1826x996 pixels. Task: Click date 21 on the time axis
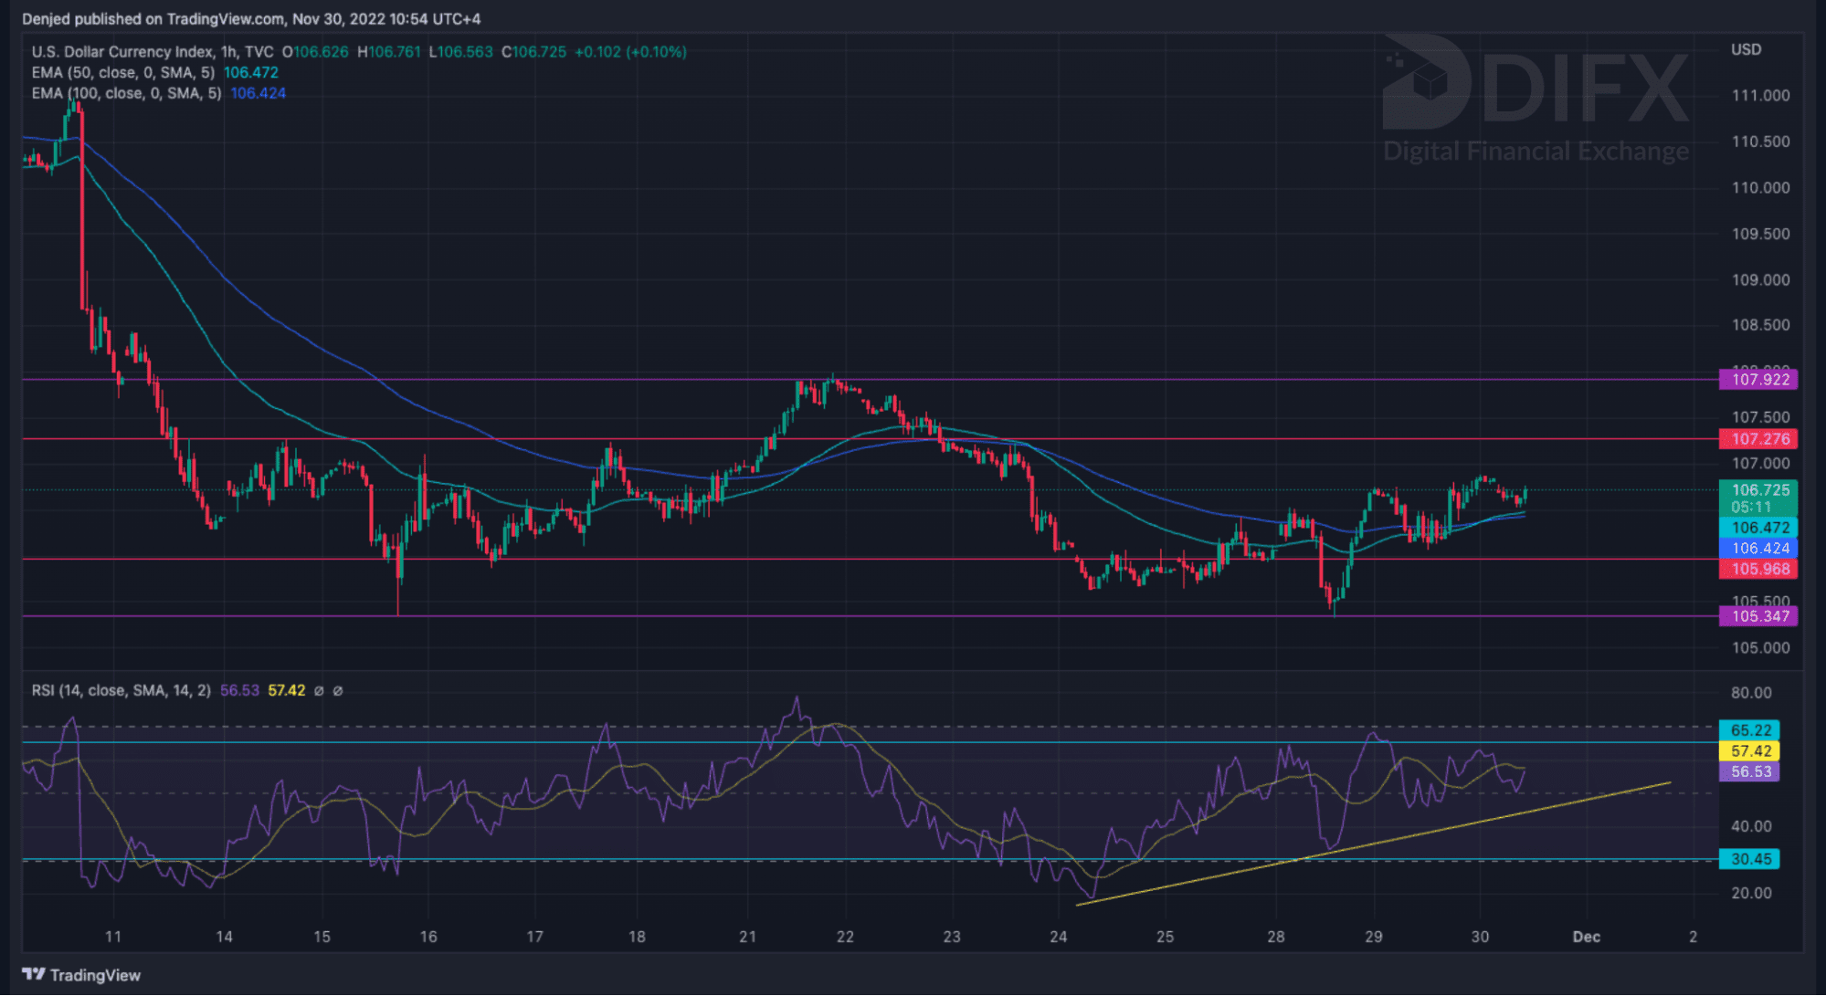point(747,937)
